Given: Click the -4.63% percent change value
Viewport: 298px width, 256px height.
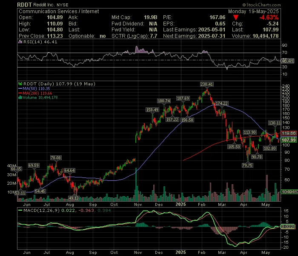Looking at the screenshot, I should coord(269,17).
